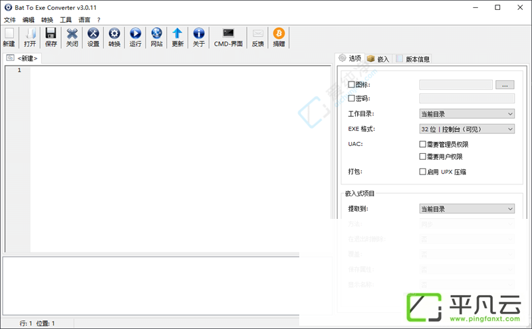Check for updates with 更新 arrow icon
This screenshot has width=532, height=329.
pyautogui.click(x=178, y=33)
